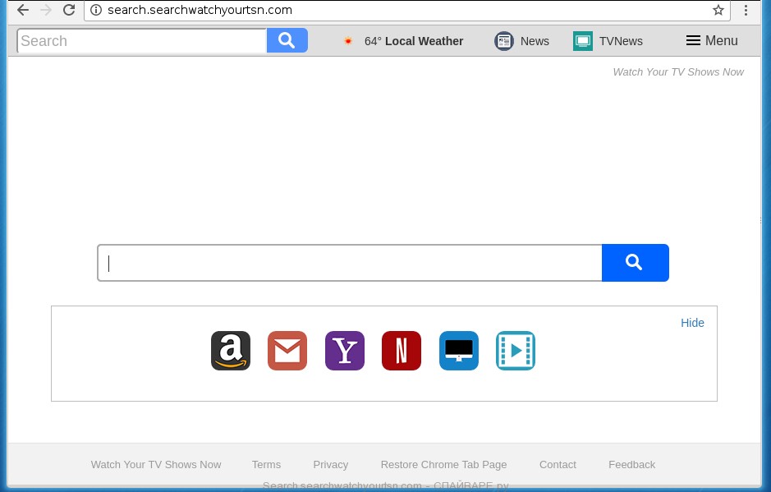The image size is (771, 492).
Task: Expand the hamburger Menu in toolbar
Action: click(712, 41)
